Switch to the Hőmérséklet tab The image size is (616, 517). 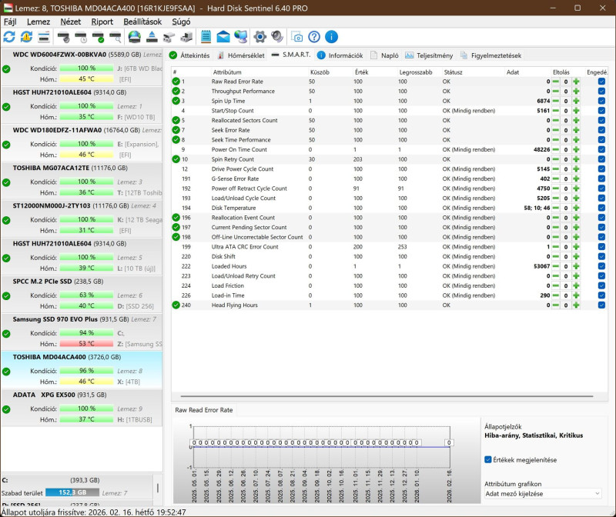point(241,55)
